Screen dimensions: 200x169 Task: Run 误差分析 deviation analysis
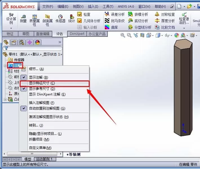click(x=114, y=14)
